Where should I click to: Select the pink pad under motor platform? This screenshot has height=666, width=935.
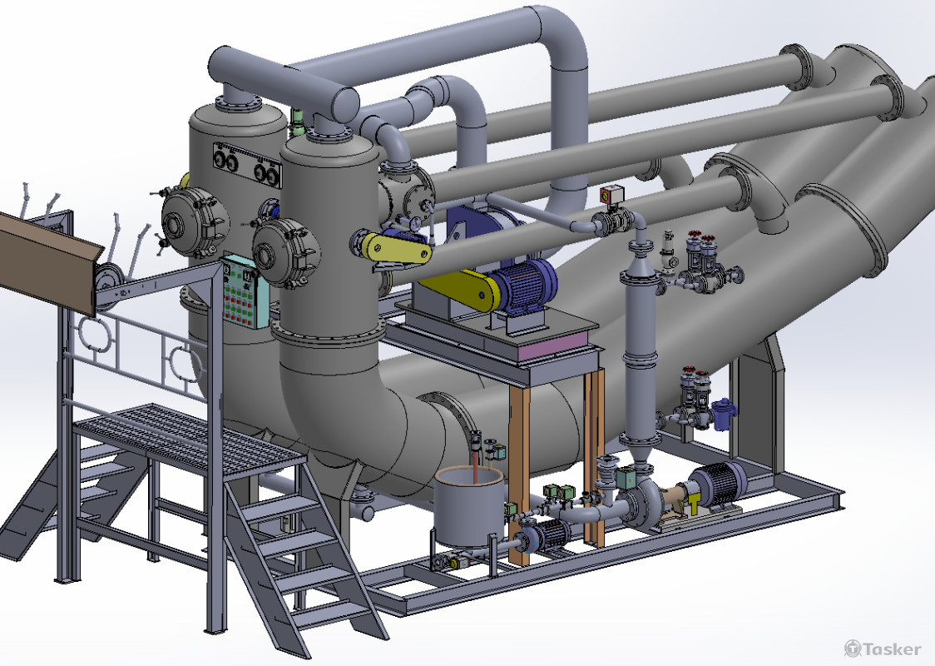[x=552, y=346]
